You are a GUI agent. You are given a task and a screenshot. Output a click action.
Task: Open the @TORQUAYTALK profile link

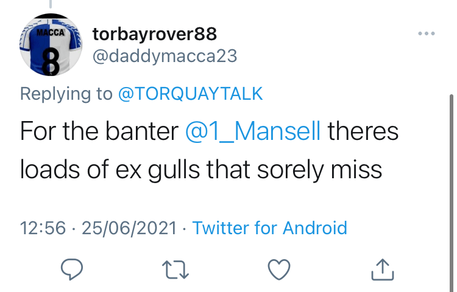[190, 94]
